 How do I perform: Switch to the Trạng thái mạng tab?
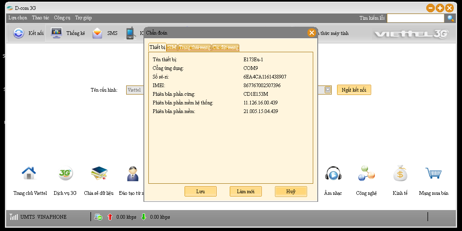(x=195, y=47)
